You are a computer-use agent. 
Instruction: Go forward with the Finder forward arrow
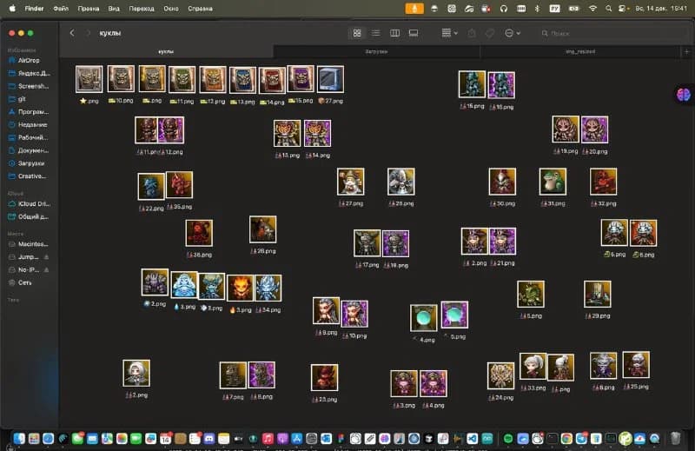[x=88, y=33]
